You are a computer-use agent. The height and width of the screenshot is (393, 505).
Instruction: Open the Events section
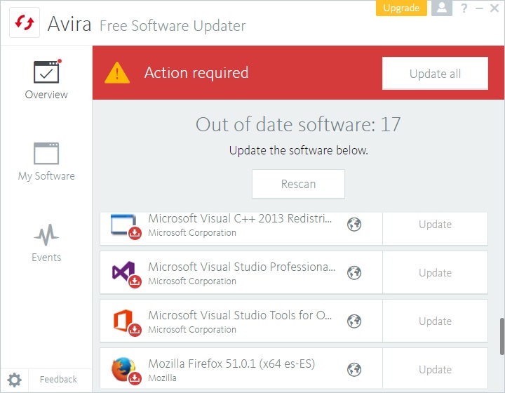(x=46, y=244)
